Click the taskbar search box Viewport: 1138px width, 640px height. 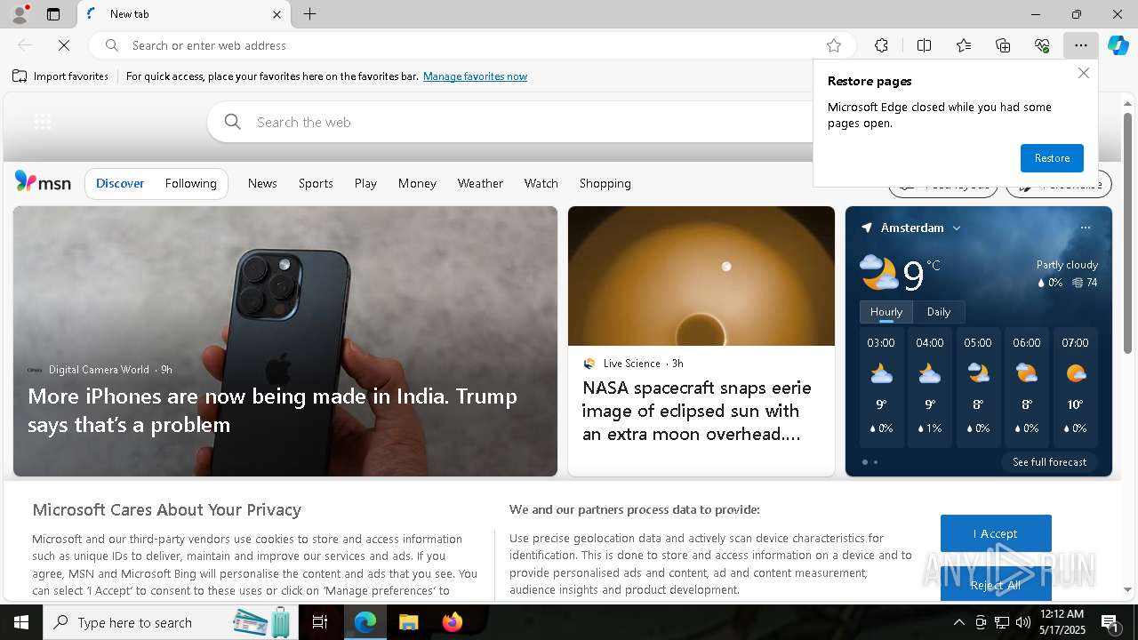[x=171, y=622]
